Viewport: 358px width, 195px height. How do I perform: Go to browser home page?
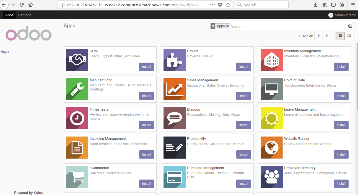(31, 5)
